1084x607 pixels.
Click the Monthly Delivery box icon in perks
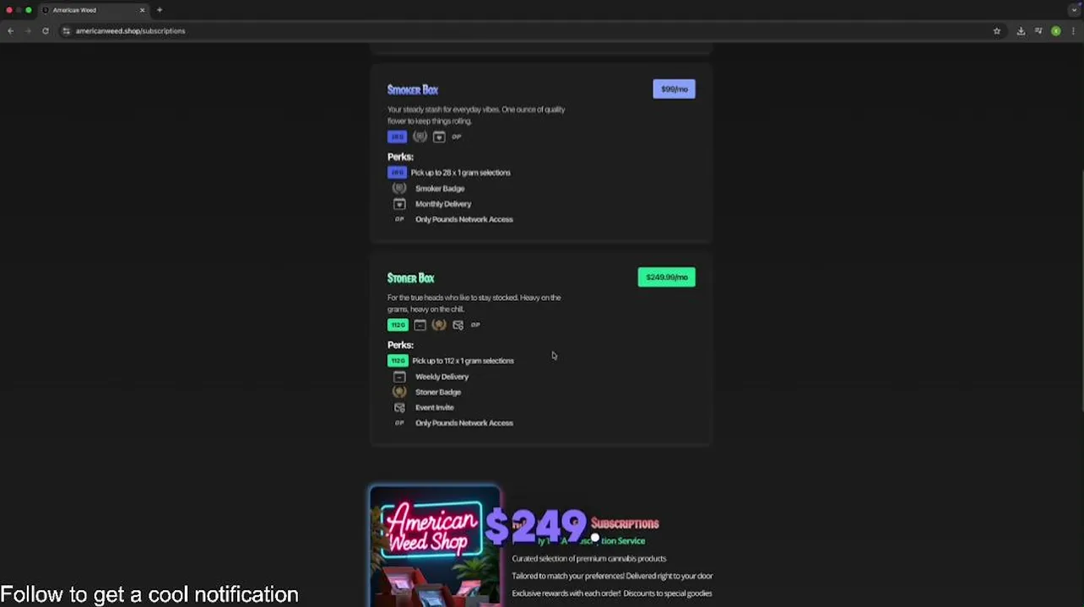pos(399,204)
